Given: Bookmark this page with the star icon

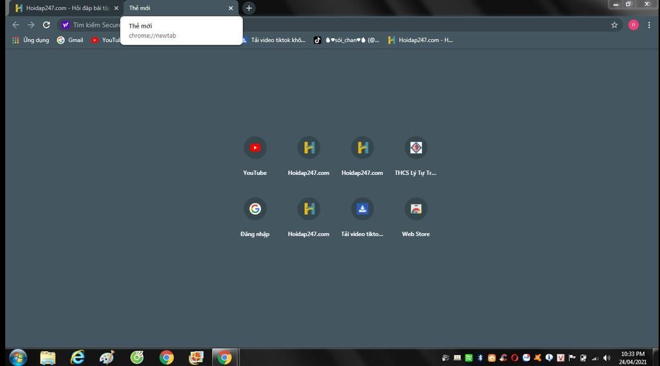Looking at the screenshot, I should (614, 25).
